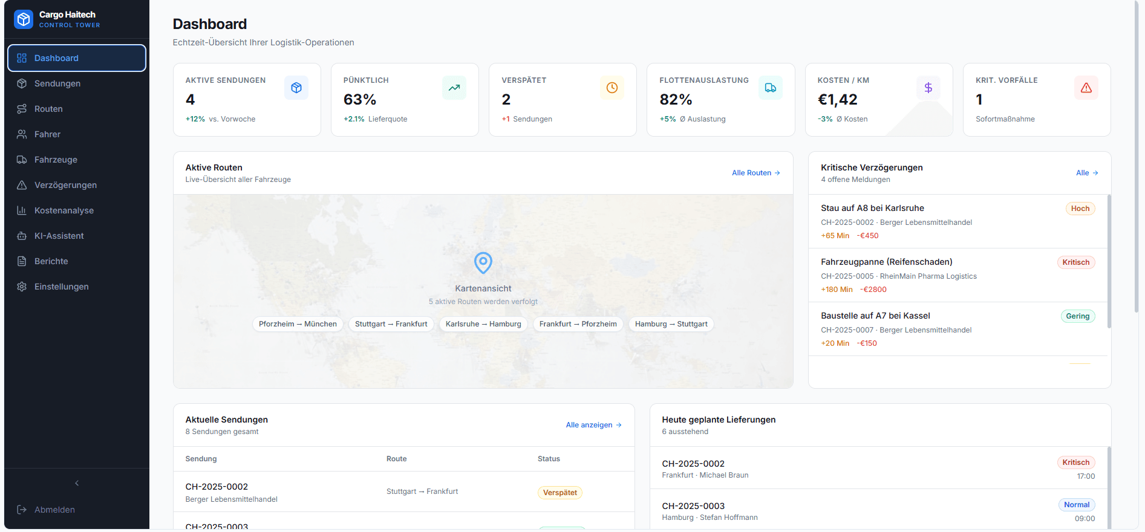
Task: Click the package icon on Aktive Sendungen card
Action: coord(296,88)
